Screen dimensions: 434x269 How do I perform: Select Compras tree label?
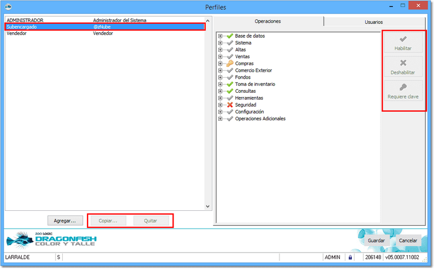coord(244,64)
